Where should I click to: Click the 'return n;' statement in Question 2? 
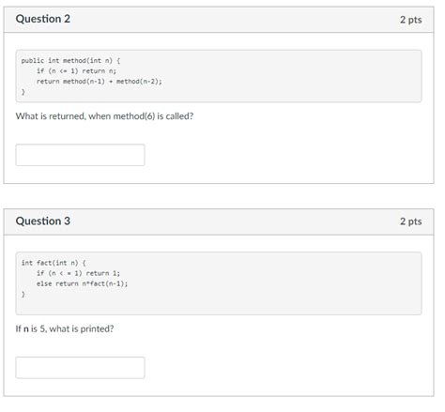(100, 71)
